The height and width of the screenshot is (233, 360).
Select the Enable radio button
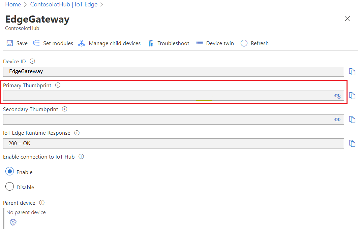(9, 172)
